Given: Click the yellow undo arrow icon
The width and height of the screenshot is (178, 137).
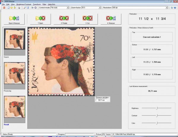Looking at the screenshot, I should pyautogui.click(x=15, y=8).
